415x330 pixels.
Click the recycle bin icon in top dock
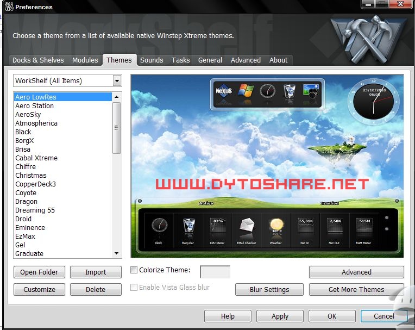(x=290, y=91)
